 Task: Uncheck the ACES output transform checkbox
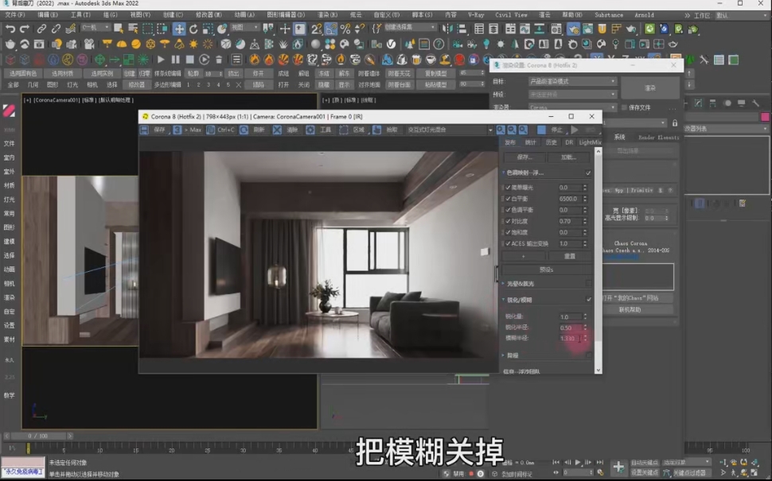508,243
